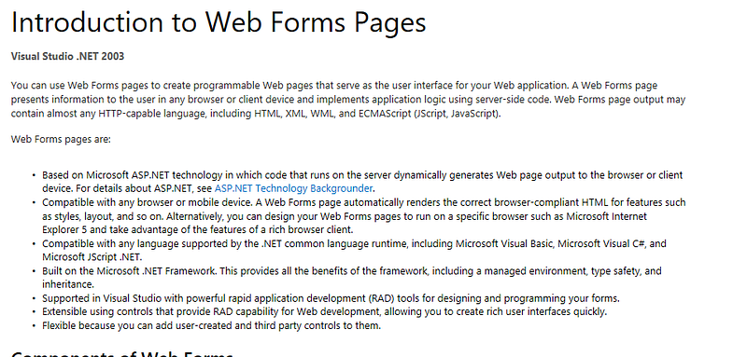This screenshot has width=747, height=357.
Task: Click the bullet starting 'Compatible with any browser'
Action: (363, 216)
